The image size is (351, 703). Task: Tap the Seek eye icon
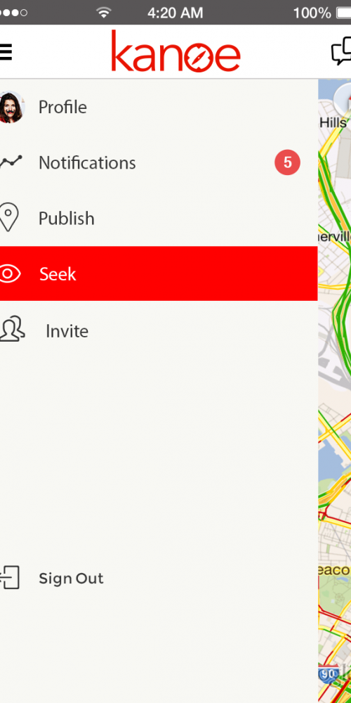10,274
